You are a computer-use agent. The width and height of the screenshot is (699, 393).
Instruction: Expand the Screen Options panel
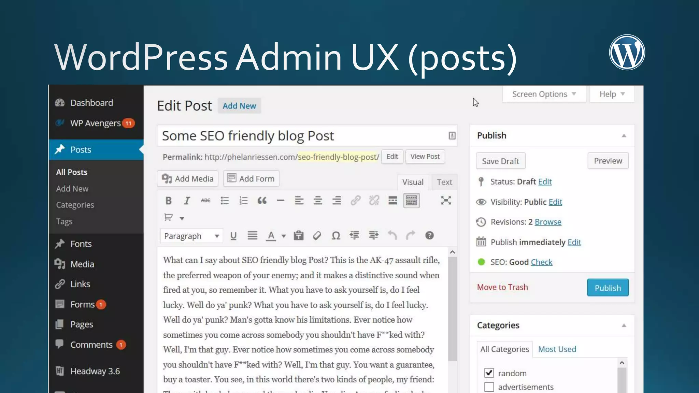coord(544,94)
